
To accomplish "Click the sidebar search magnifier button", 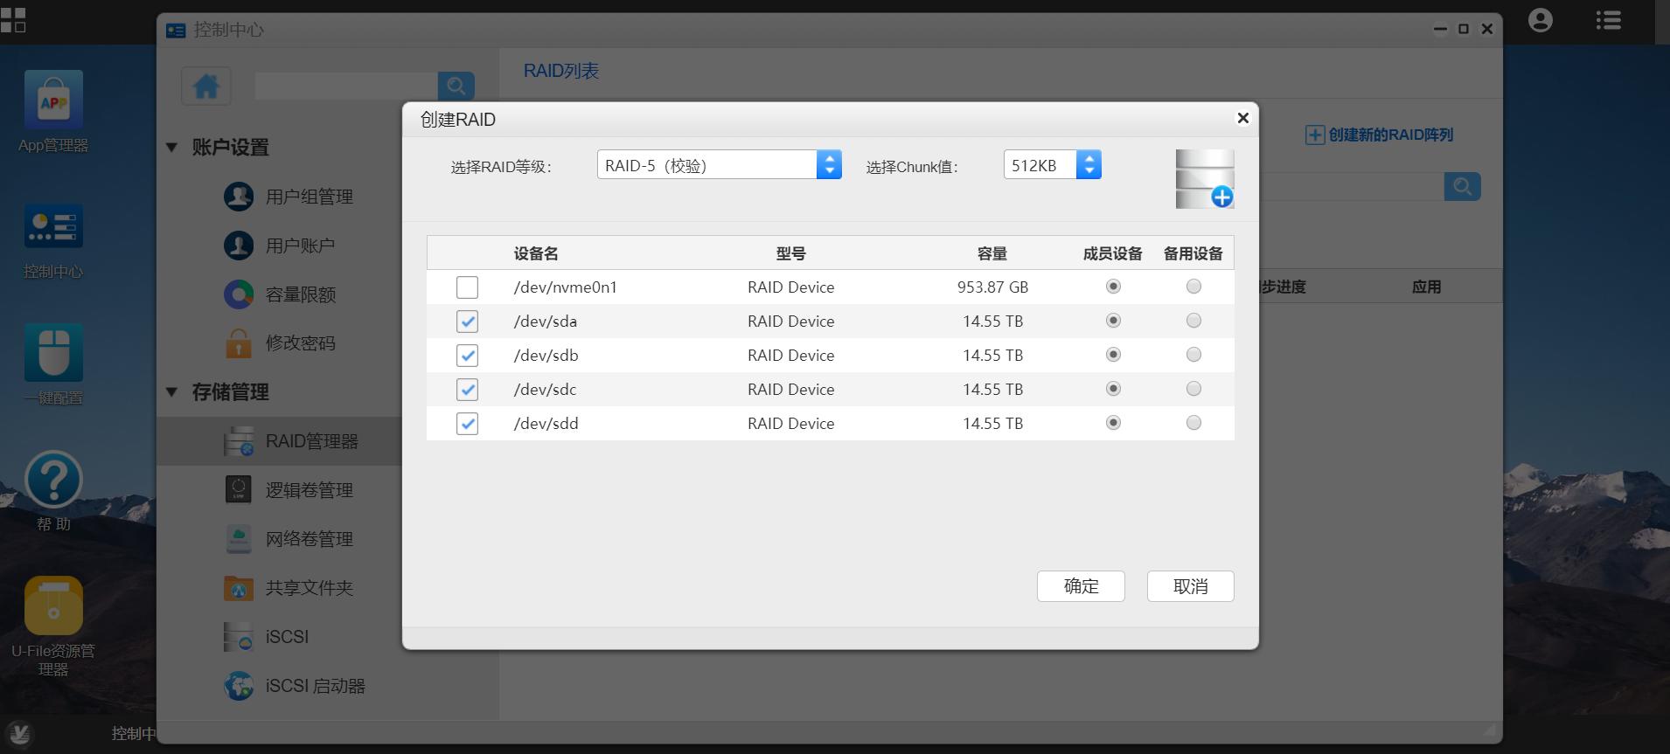I will [x=456, y=86].
